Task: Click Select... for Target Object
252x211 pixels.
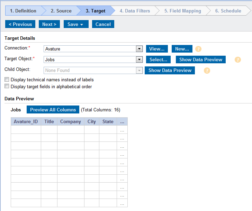Action: (x=158, y=59)
